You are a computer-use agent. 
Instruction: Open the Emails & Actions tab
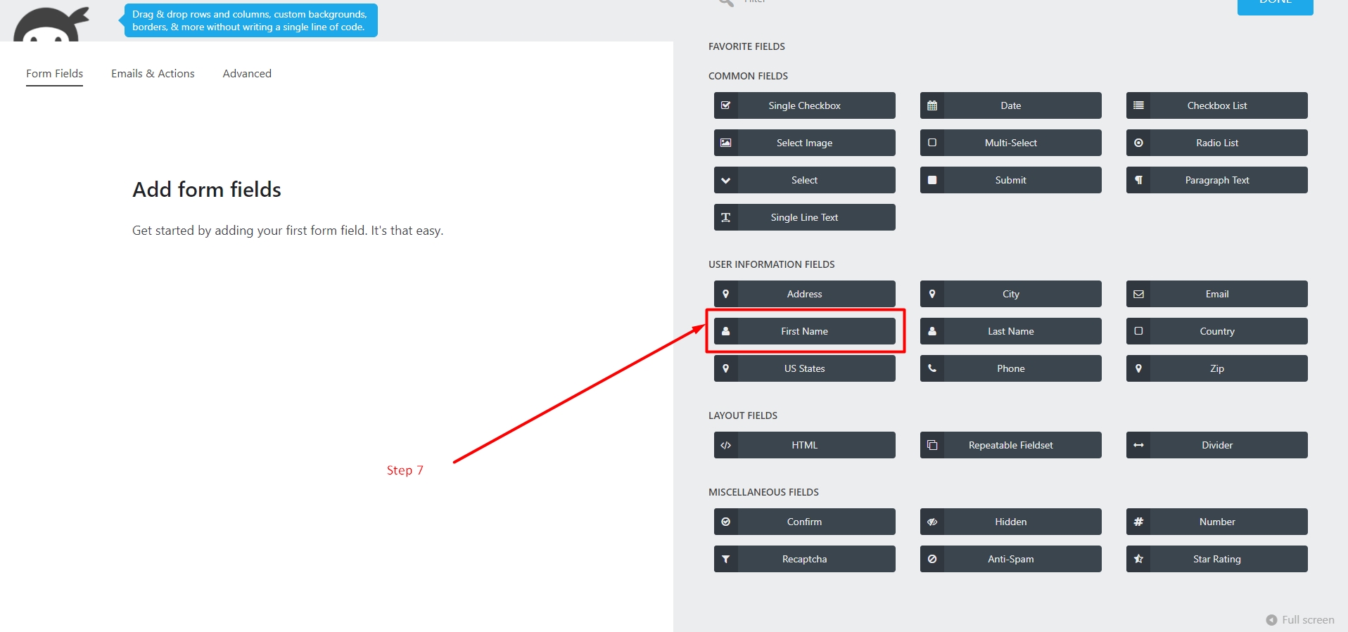point(153,74)
